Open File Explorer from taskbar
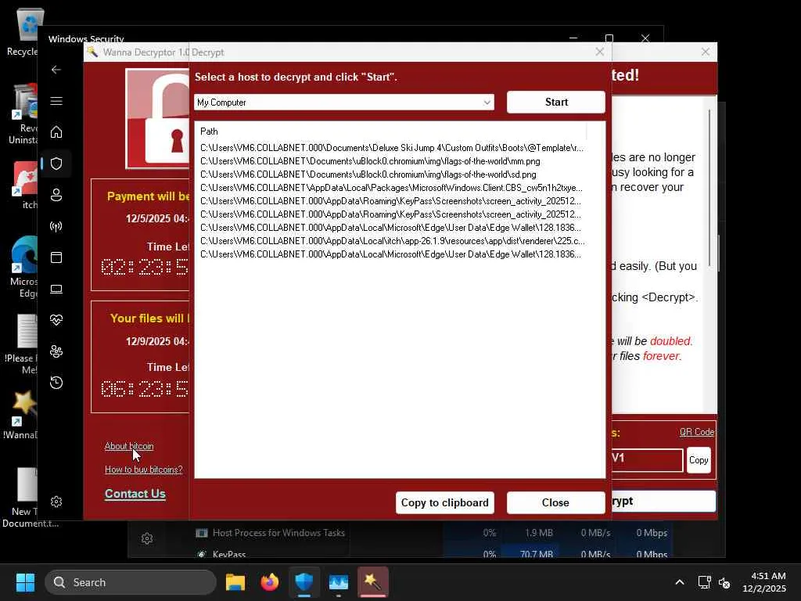801x601 pixels. 235,582
